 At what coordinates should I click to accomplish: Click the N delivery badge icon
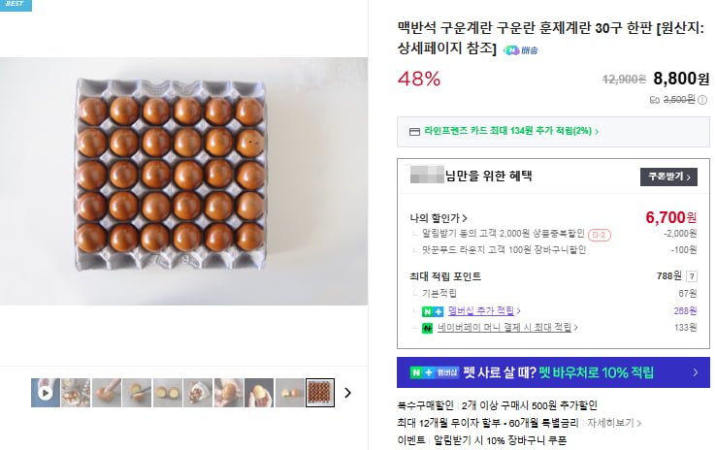pyautogui.click(x=510, y=49)
